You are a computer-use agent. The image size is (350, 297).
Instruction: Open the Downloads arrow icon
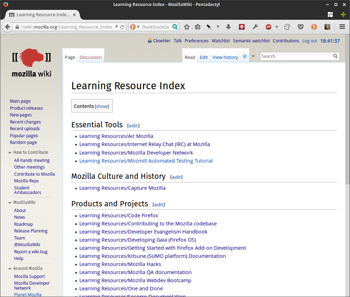228,27
